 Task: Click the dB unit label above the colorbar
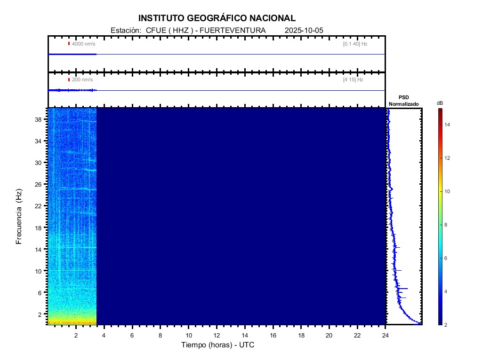[440, 103]
